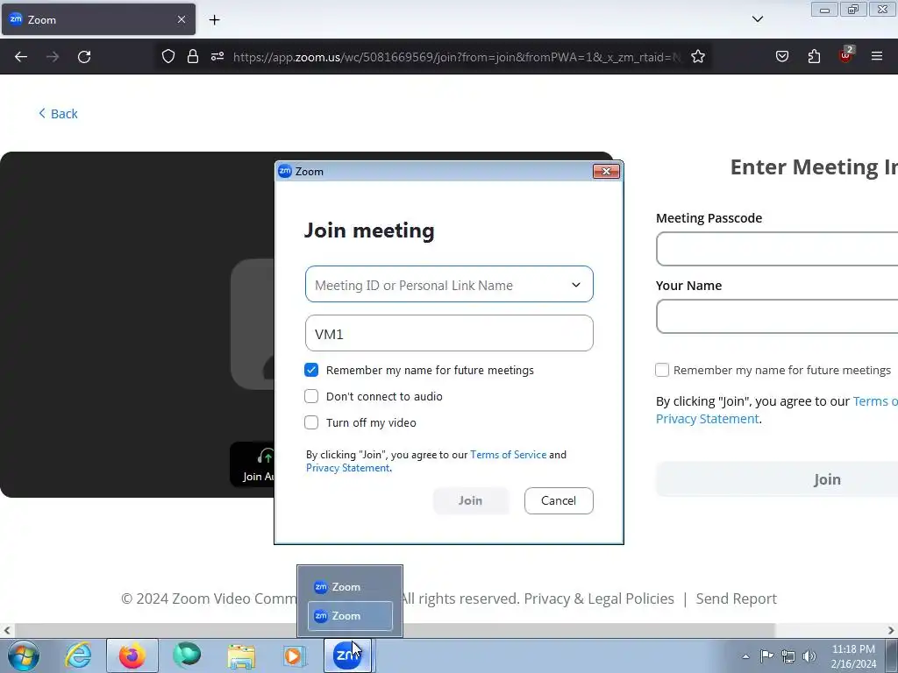
Task: Reload the page with the refresh icon
Action: click(84, 57)
